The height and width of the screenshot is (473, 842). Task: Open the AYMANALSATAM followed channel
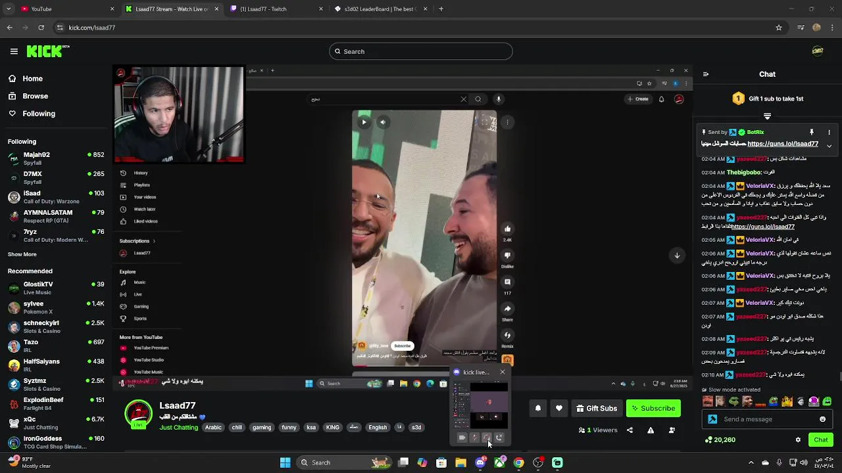(56, 216)
